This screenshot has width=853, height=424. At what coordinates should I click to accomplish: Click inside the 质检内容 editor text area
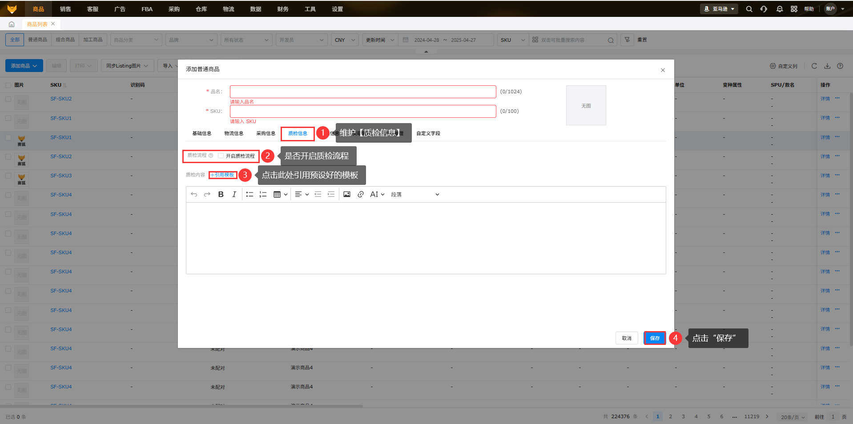click(426, 238)
